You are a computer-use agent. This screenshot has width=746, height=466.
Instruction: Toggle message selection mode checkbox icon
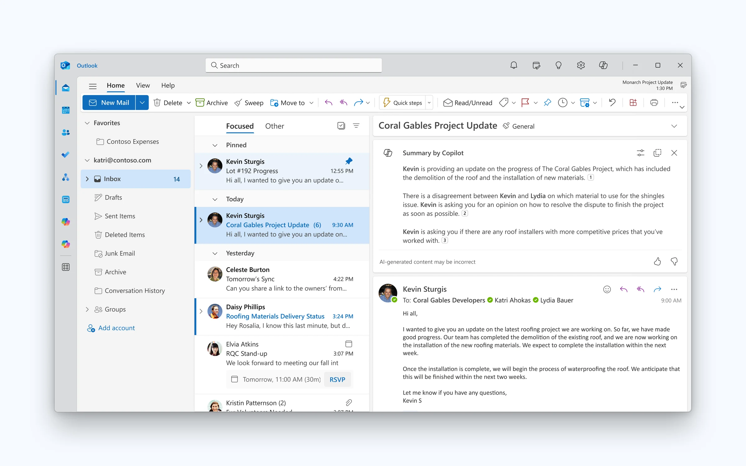(x=341, y=126)
